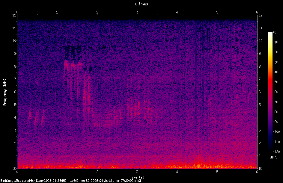Click the dBFS color scale bar
This screenshot has width=283, height=183.
click(270, 92)
